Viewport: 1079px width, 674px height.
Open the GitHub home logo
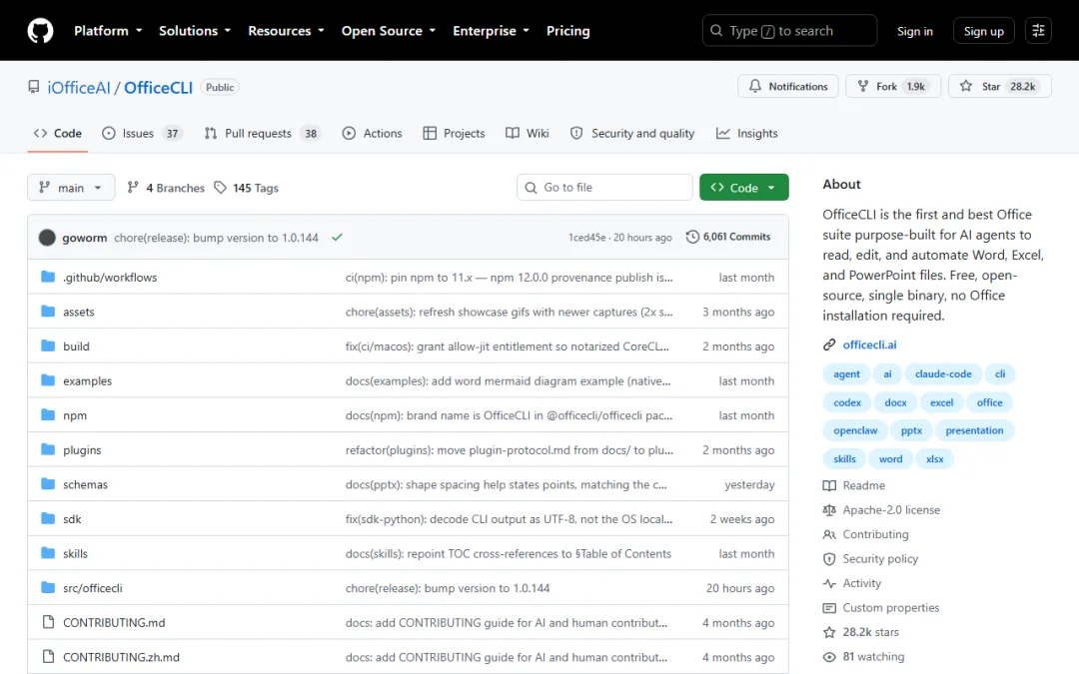(40, 31)
